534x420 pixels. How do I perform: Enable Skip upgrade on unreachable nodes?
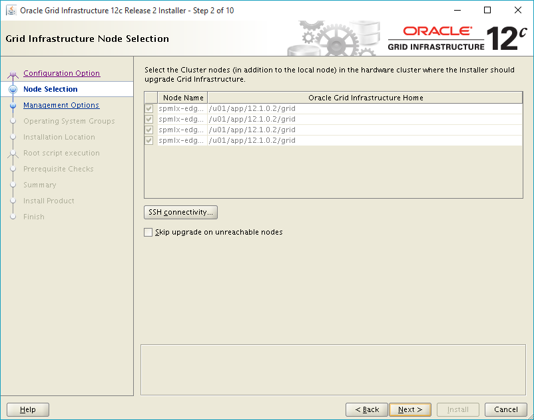(x=148, y=233)
